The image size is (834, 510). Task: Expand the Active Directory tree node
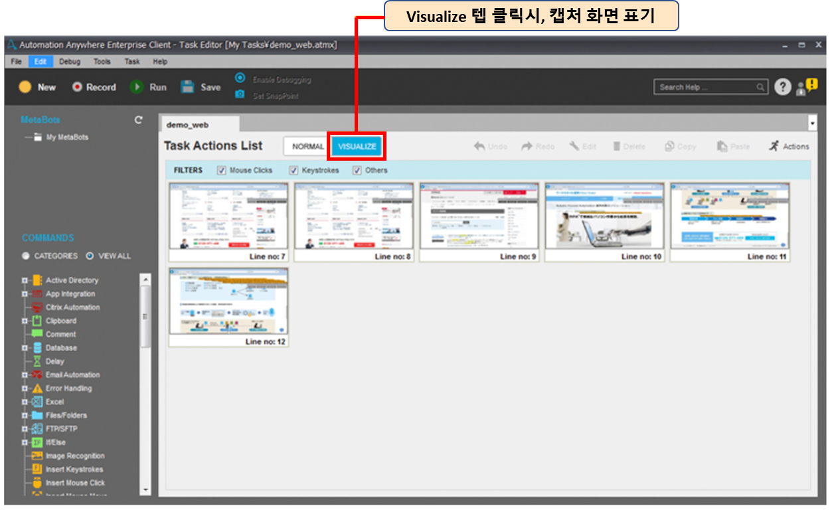click(x=24, y=280)
